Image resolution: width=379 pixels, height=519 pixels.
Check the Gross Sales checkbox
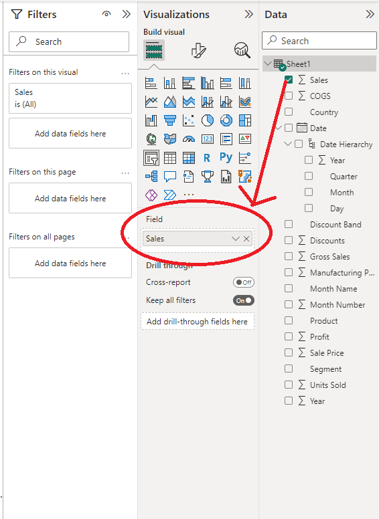pos(289,256)
